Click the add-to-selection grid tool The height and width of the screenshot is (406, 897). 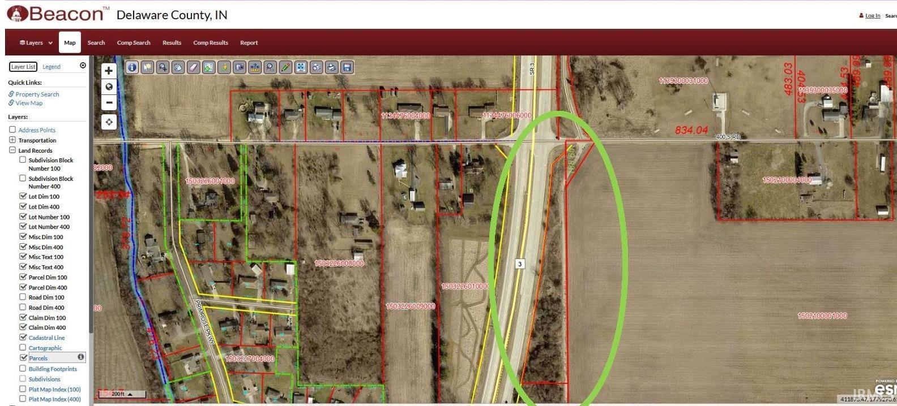click(208, 67)
